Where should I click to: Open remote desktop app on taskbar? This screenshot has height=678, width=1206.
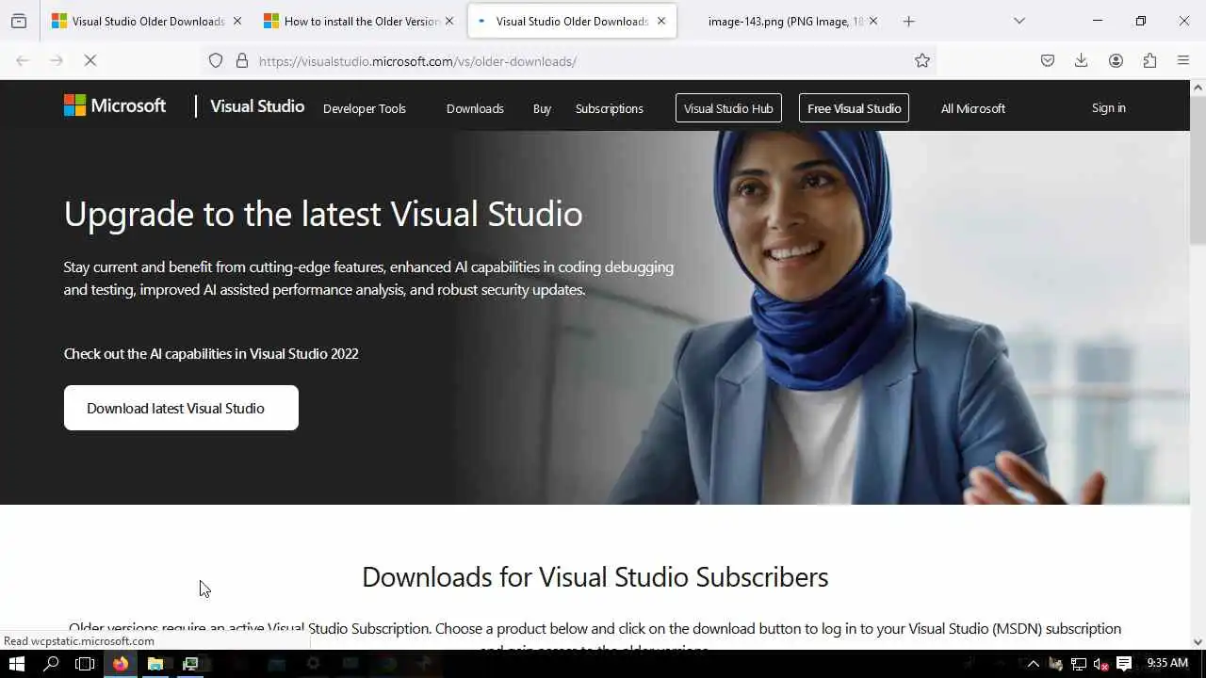[x=190, y=664]
